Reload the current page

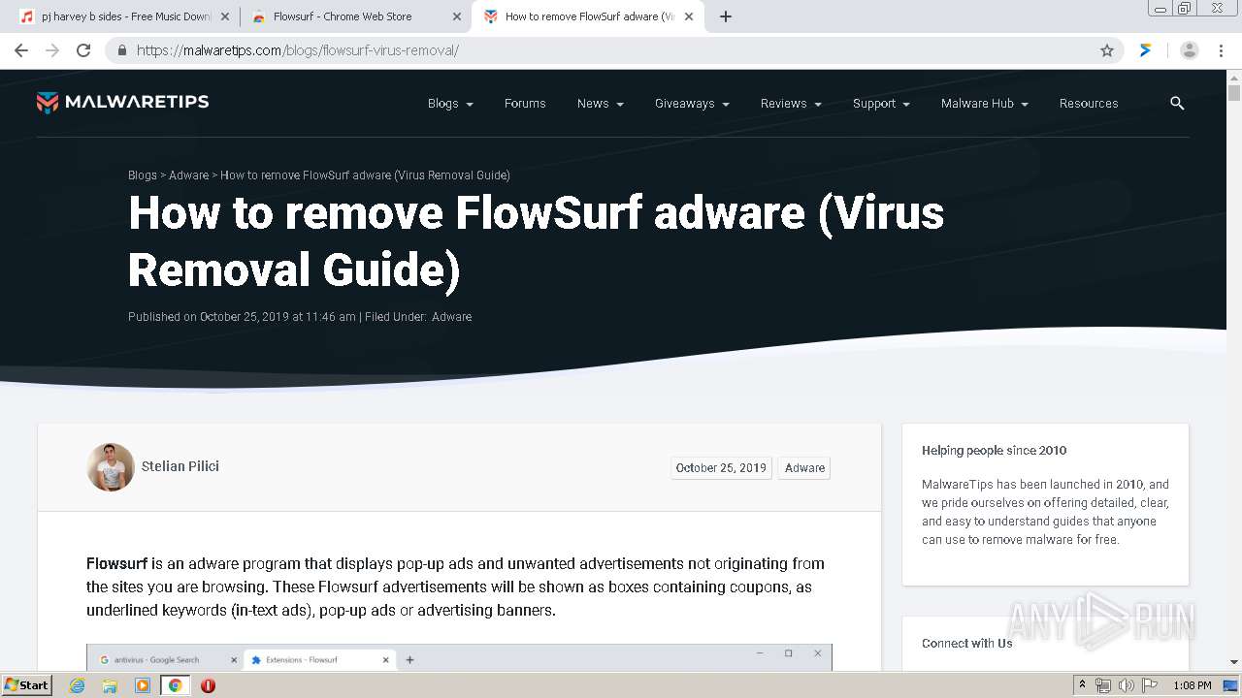tap(83, 50)
